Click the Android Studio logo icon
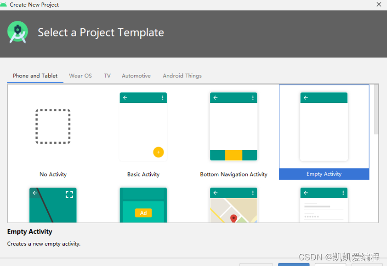The image size is (387, 266). (x=17, y=32)
